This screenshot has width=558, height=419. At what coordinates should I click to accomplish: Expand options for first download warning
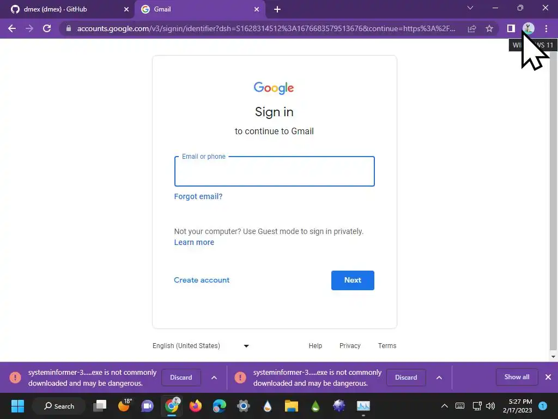coord(214,378)
